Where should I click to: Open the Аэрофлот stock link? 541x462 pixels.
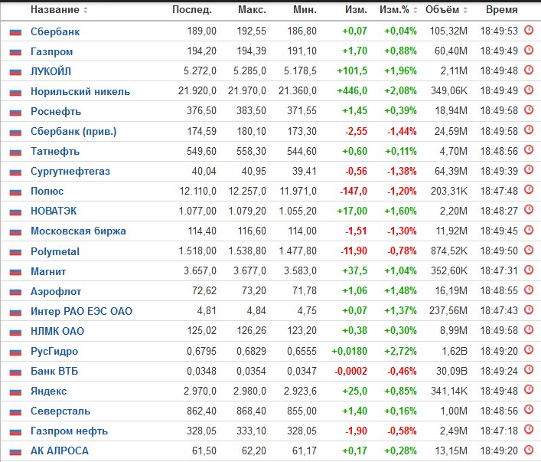point(56,292)
